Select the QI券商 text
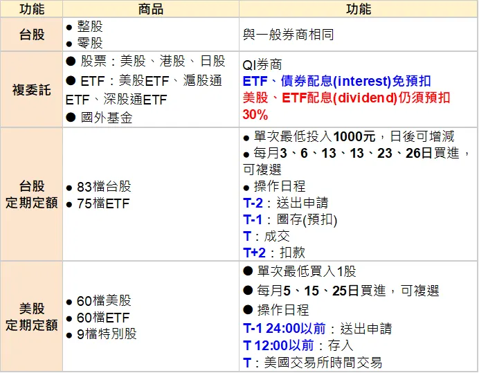This screenshot has height=373, width=479. [262, 65]
